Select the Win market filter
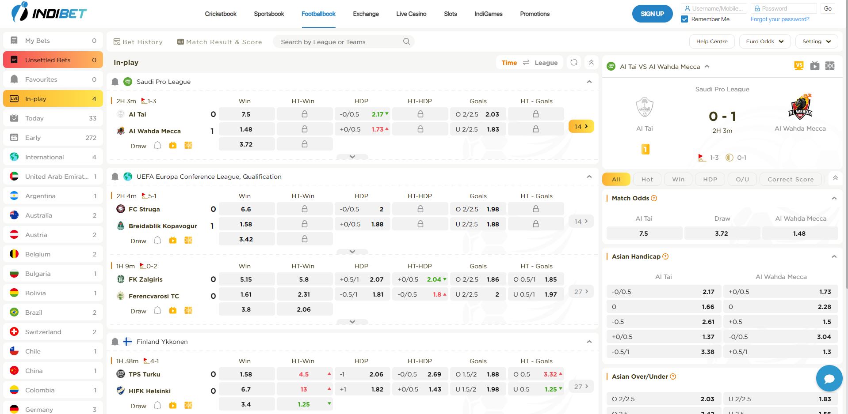The width and height of the screenshot is (848, 414). (x=678, y=179)
